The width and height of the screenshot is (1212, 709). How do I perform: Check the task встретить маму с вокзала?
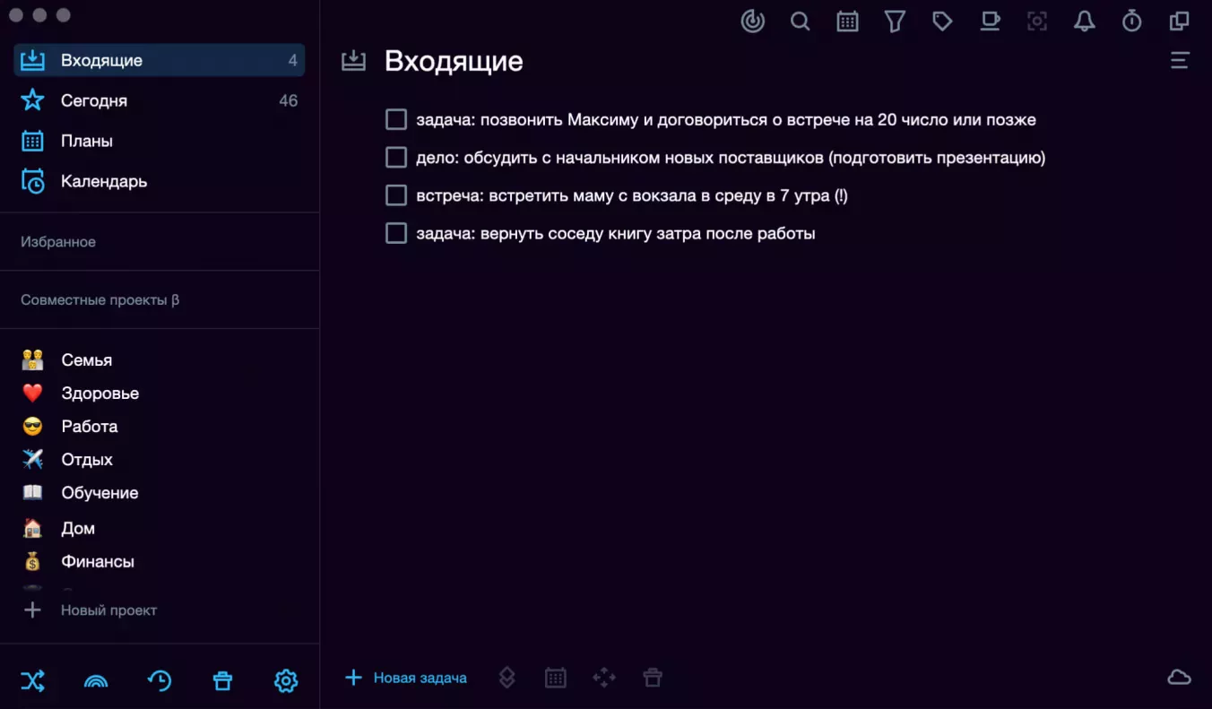click(396, 195)
